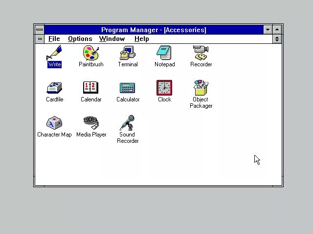Viewport: 313px width, 234px height.
Task: Click the 'Cardfile' label text
Action: pos(54,99)
